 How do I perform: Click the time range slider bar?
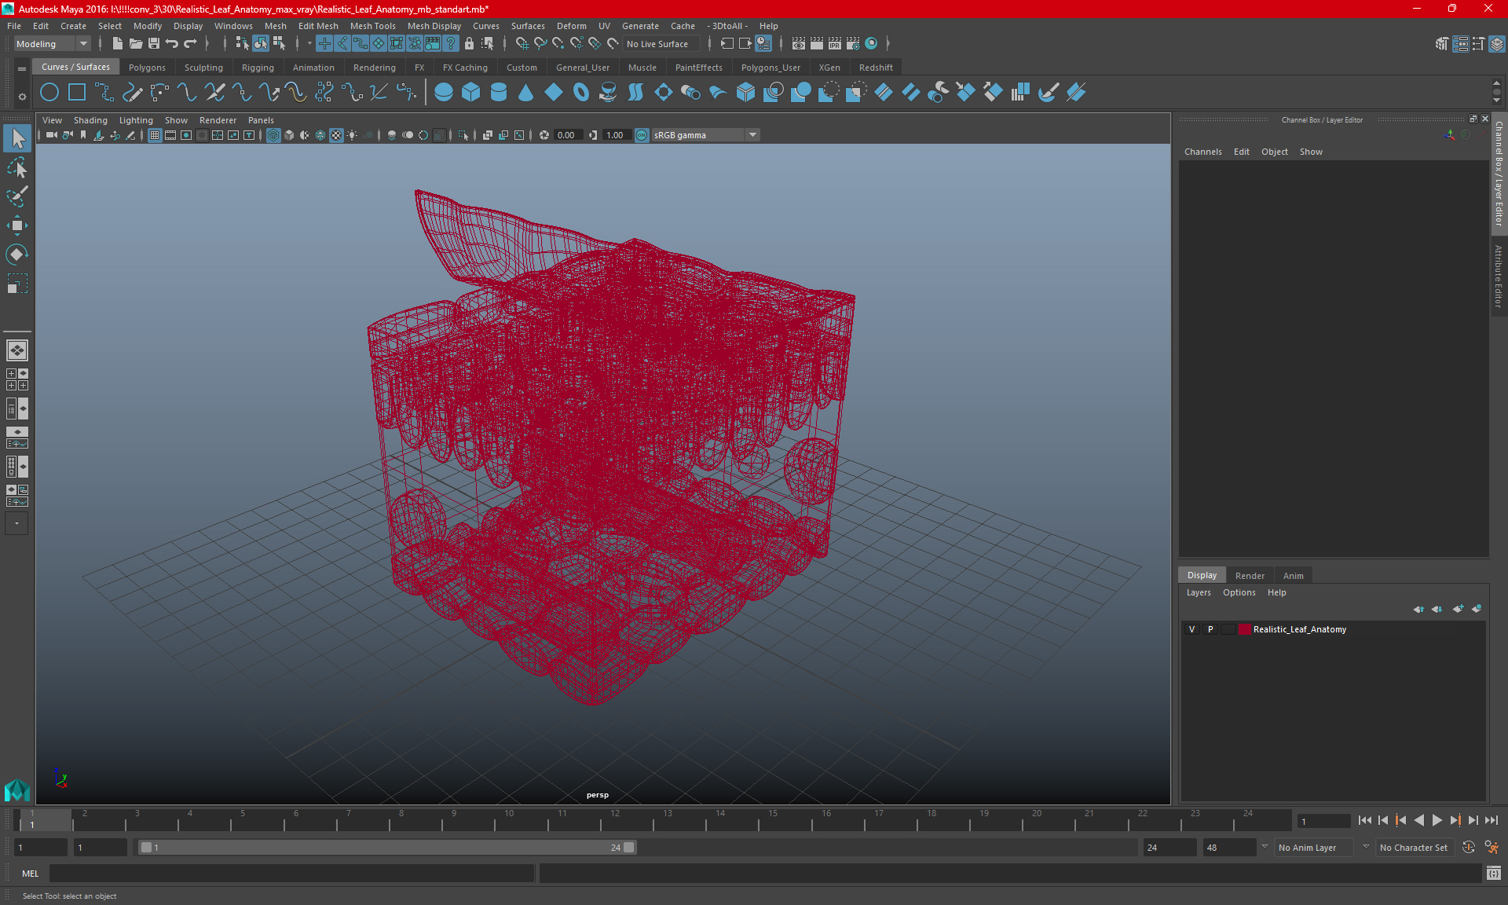point(387,848)
